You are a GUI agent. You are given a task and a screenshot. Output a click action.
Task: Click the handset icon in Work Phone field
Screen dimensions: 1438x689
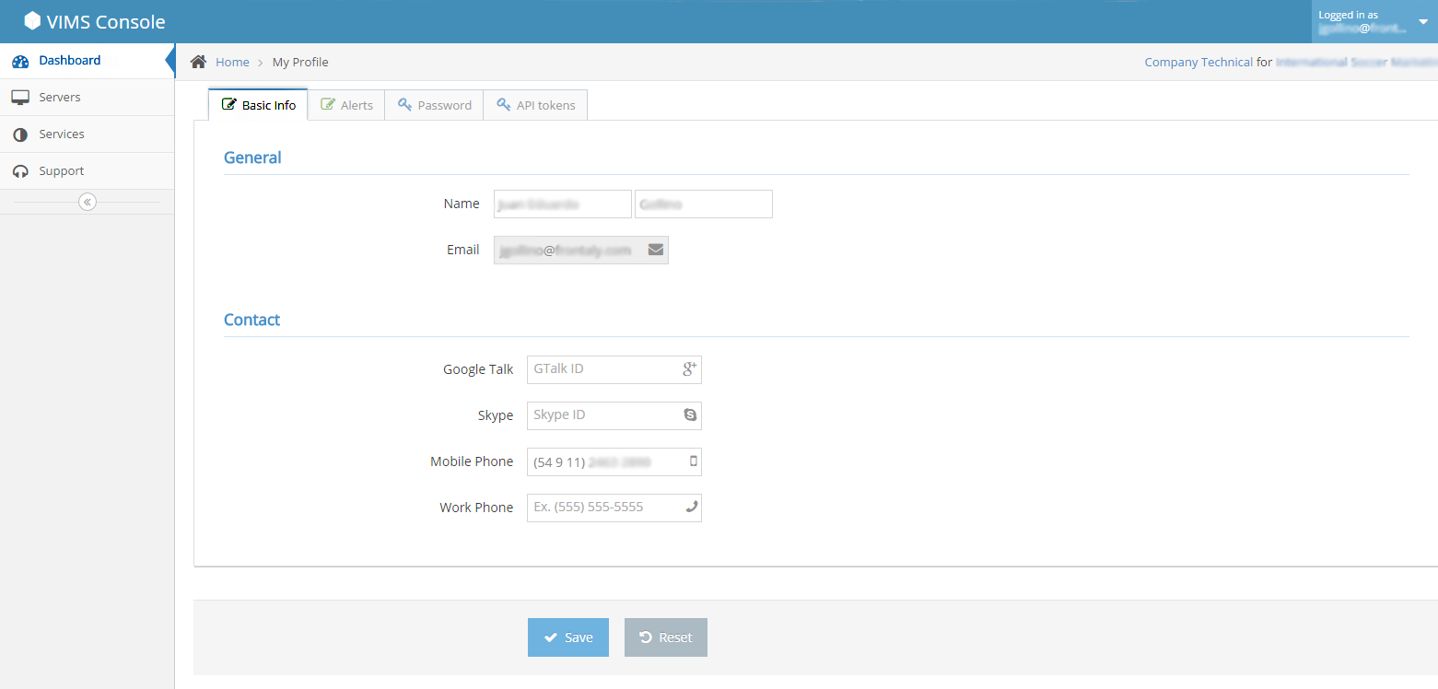coord(692,507)
